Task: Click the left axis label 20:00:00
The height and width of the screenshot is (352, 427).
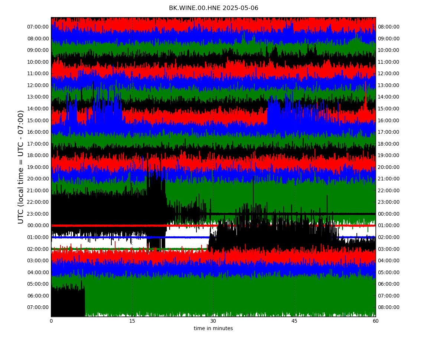Action: [x=38, y=179]
